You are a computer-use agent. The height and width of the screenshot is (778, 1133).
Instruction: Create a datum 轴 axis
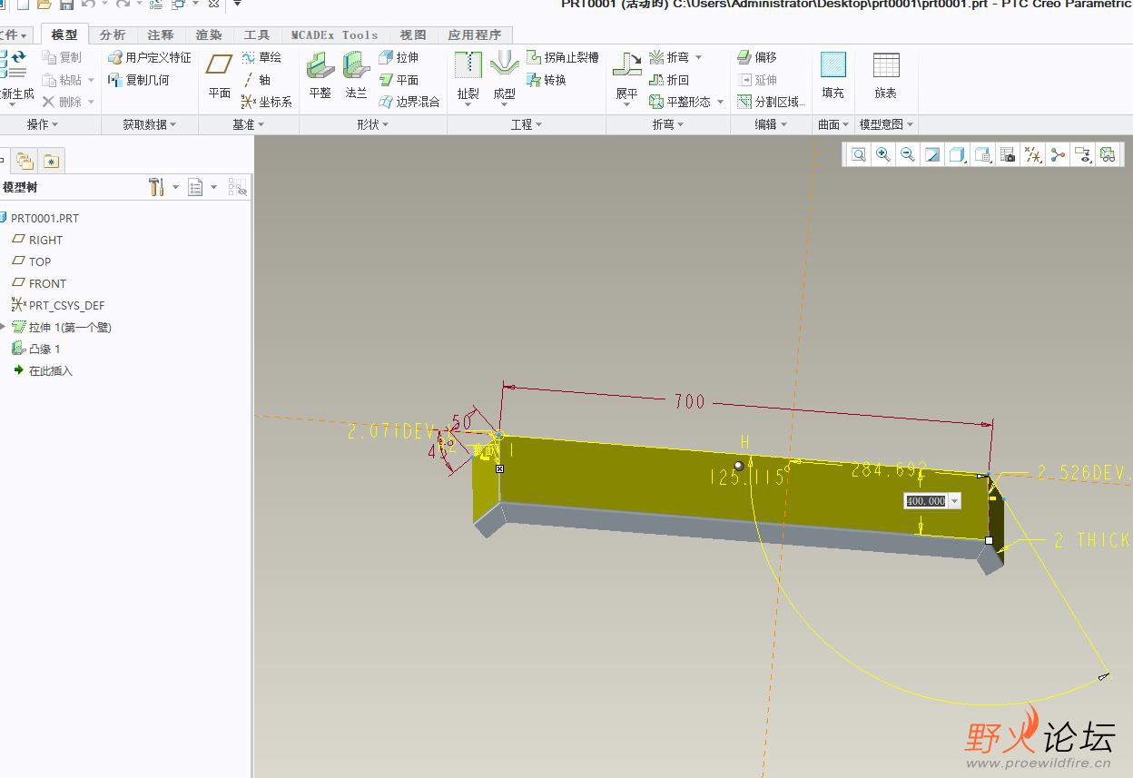(257, 80)
